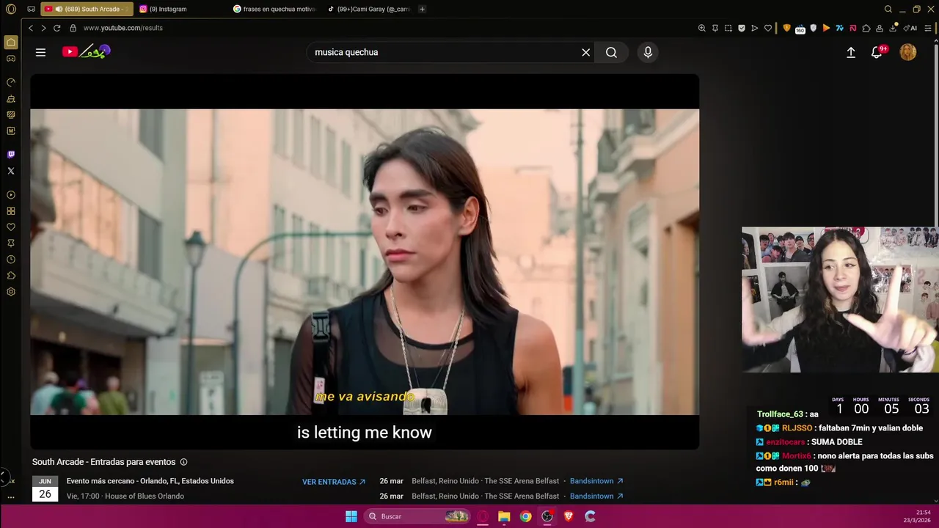Open second Belfast Bandsintown link
Screen dimensions: 939x528
click(596, 496)
